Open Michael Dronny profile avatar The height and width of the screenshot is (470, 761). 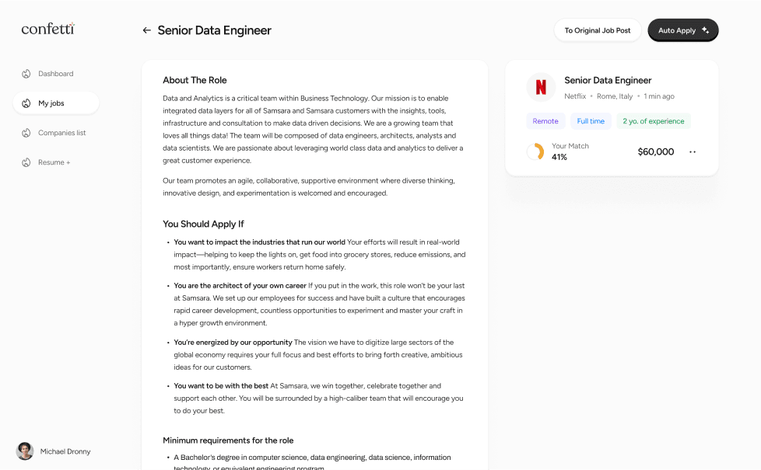pos(25,451)
